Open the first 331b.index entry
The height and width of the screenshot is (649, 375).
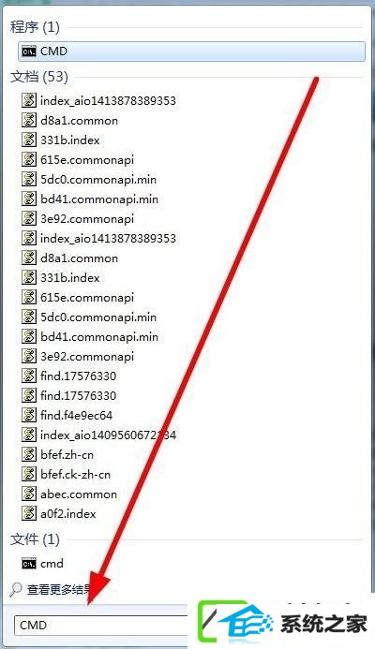[x=70, y=140]
